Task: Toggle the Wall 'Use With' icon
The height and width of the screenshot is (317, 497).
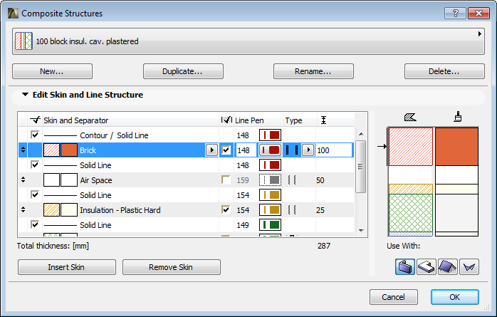Action: pos(404,267)
